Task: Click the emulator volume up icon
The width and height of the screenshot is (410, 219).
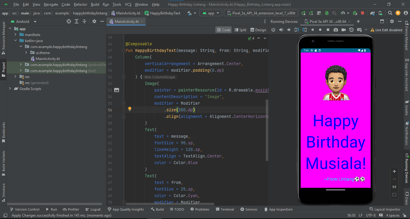Action: point(281,30)
